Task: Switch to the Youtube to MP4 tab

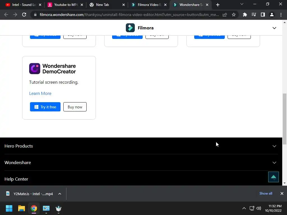Action: (x=65, y=5)
